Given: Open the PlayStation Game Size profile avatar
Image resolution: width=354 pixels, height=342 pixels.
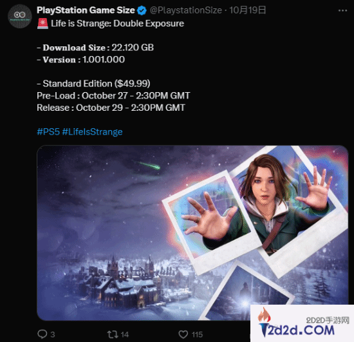Looking at the screenshot, I should [x=20, y=16].
